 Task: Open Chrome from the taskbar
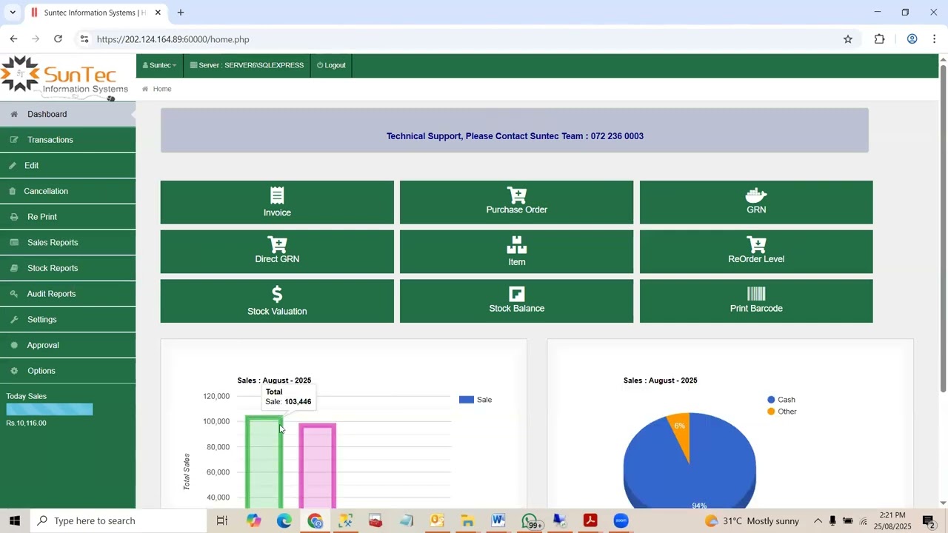tap(316, 521)
